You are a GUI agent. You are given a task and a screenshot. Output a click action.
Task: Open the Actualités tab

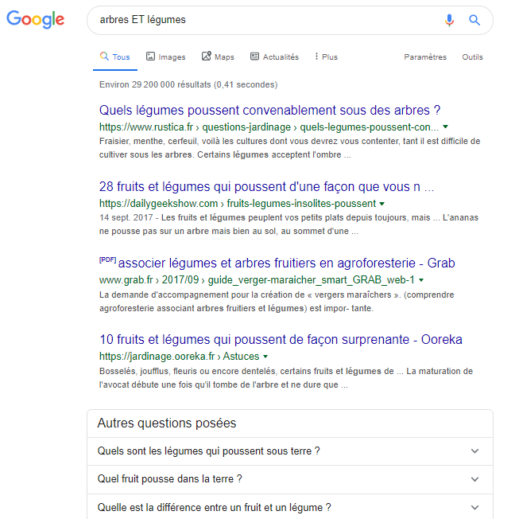pos(274,57)
